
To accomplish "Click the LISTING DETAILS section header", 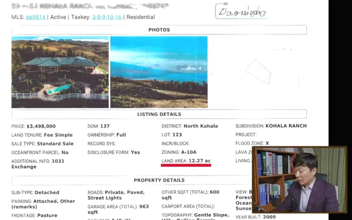I will [x=159, y=114].
